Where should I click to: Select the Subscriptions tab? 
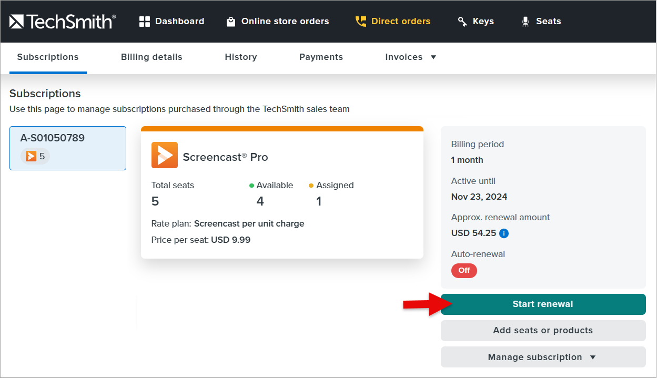click(x=48, y=57)
